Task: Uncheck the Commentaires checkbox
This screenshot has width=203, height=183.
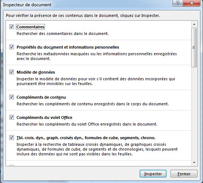Action: pyautogui.click(x=11, y=27)
